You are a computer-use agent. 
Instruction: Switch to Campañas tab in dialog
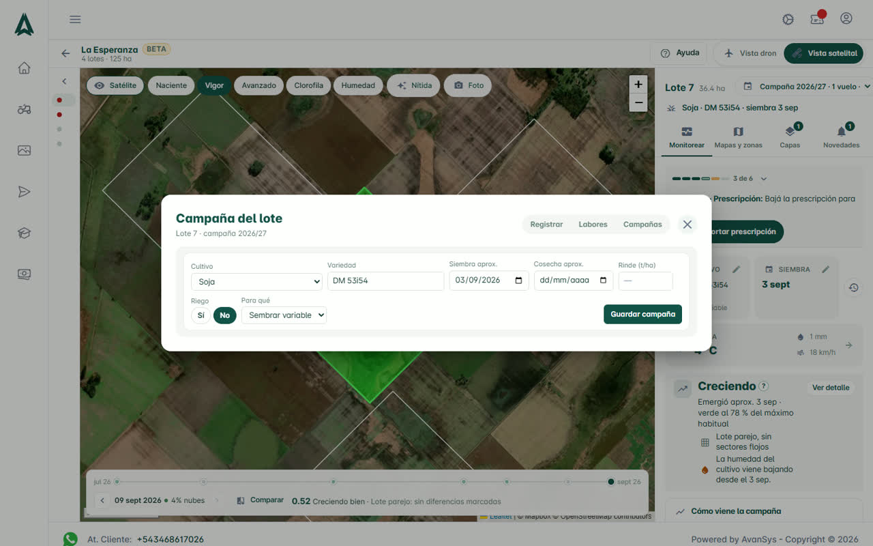(x=642, y=225)
